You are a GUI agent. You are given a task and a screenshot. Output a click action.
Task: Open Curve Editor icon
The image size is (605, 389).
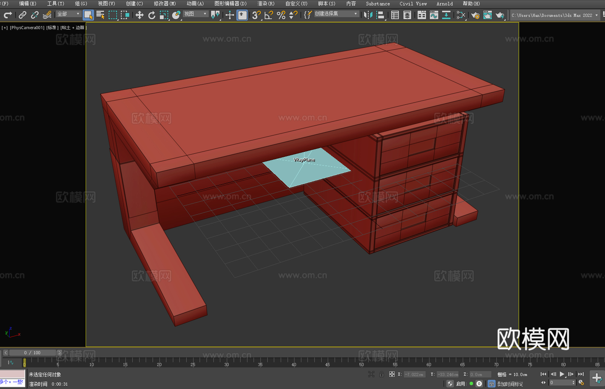click(434, 15)
